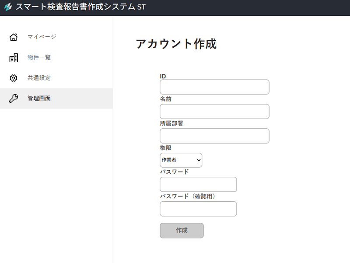
Task: Click the 権限 label text above dropdown
Action: pyautogui.click(x=166, y=148)
